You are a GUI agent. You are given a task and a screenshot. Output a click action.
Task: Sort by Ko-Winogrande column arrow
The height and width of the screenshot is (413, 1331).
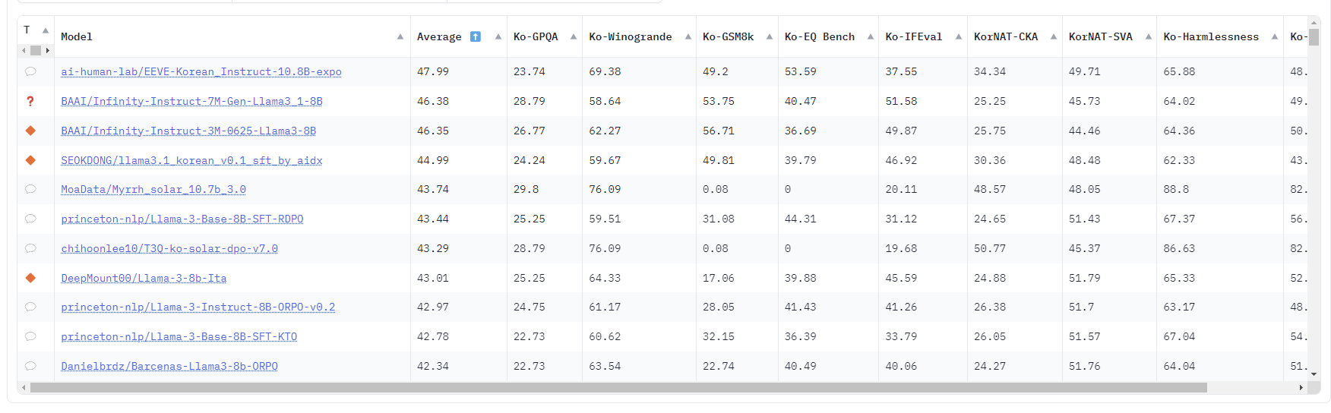688,36
